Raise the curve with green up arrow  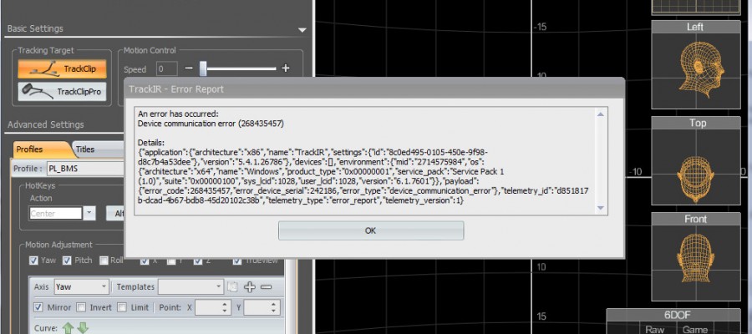(69, 328)
